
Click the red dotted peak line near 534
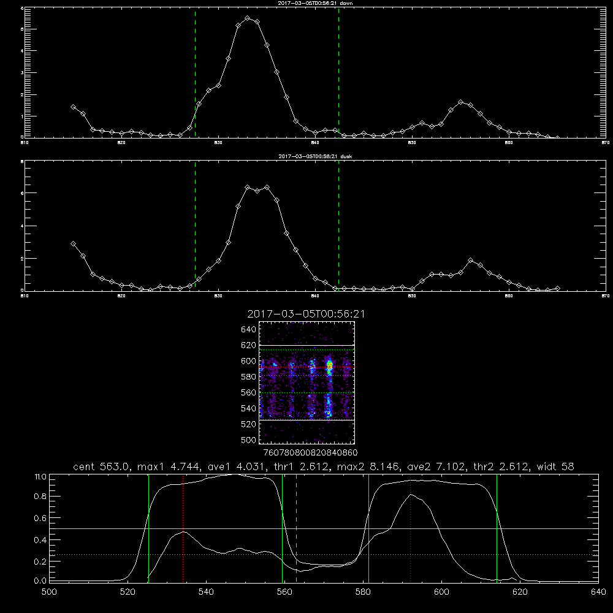click(x=183, y=528)
